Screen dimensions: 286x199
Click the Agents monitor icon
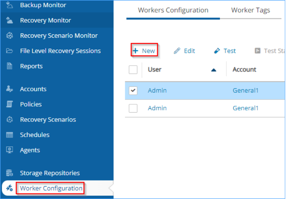click(9, 150)
